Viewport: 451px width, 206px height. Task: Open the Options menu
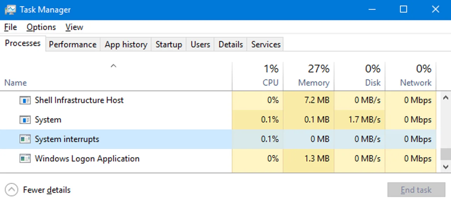click(x=41, y=27)
